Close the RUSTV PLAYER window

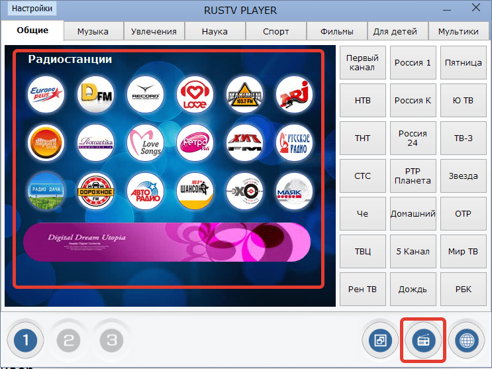coord(476,8)
